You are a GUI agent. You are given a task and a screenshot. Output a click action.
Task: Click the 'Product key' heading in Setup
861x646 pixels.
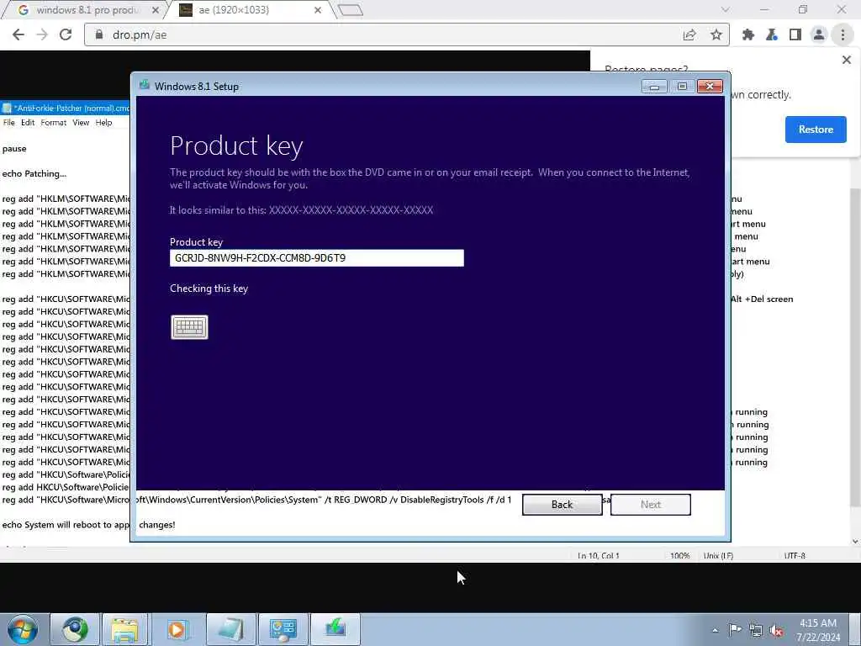point(236,146)
